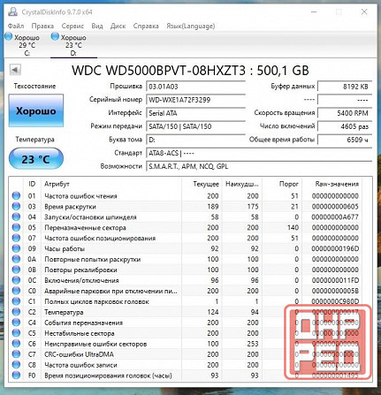This screenshot has width=381, height=395.
Task: Open the Правка menu
Action: coord(42,26)
